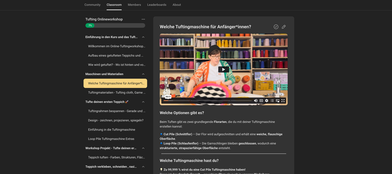Open the Leaderboards tab
The height and width of the screenshot is (174, 392).
[157, 5]
